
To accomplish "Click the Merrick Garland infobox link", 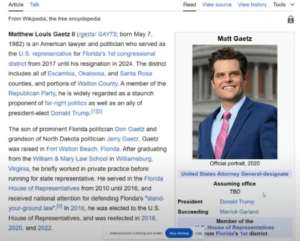I will (x=239, y=212).
